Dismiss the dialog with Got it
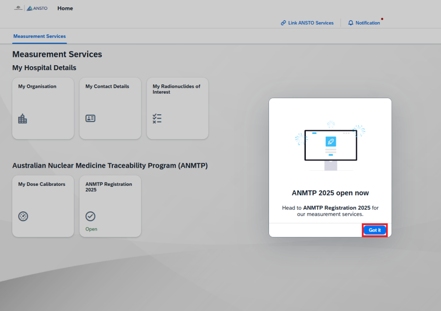Viewport: 441px width, 311px height. click(375, 230)
